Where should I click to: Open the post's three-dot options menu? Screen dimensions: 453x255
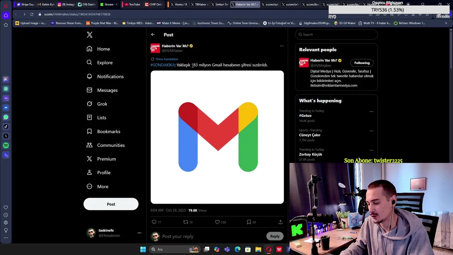pyautogui.click(x=282, y=46)
